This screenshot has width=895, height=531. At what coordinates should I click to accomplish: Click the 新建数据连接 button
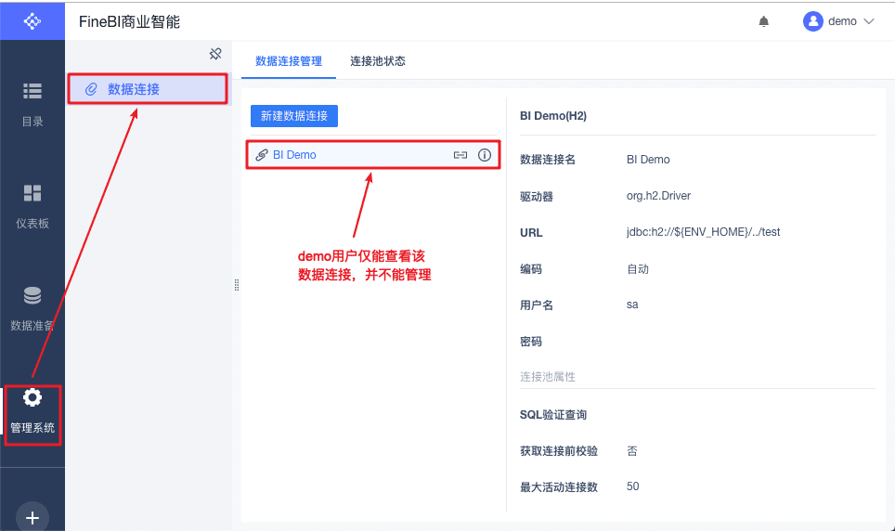(x=294, y=116)
